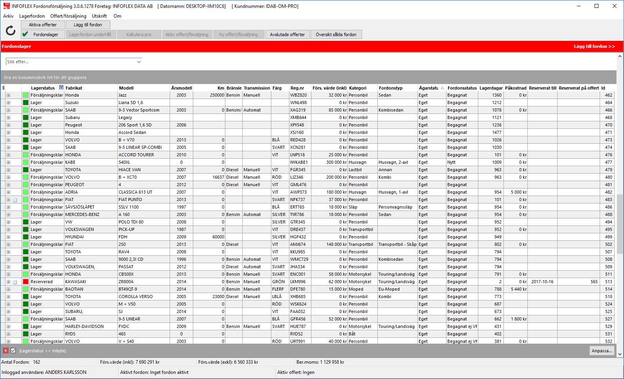Select the 'Eu-Moped' vehicle type cell
The image size is (624, 379).
[397, 289]
